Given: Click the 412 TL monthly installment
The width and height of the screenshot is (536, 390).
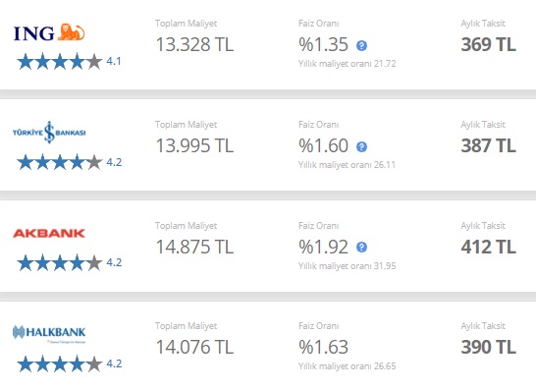Looking at the screenshot, I should pos(488,247).
